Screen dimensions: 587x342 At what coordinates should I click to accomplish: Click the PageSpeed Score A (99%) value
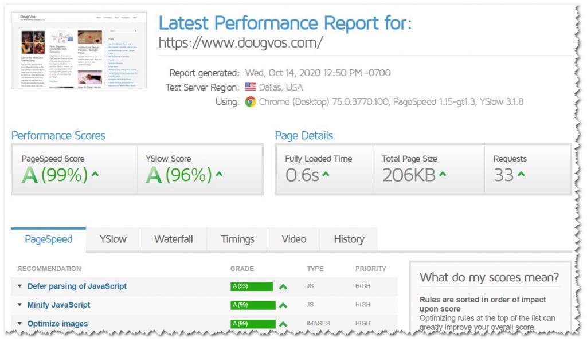coord(54,175)
